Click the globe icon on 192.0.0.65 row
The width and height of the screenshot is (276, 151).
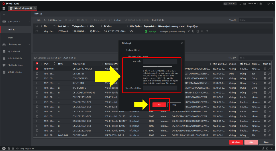(x=265, y=69)
